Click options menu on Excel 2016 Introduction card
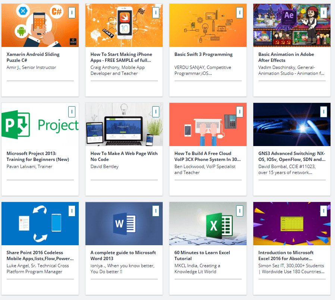The image size is (335, 300). [x=324, y=211]
